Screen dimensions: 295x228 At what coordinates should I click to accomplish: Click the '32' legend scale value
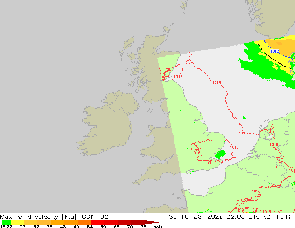pyautogui.click(x=36, y=227)
